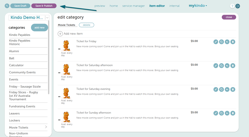Click reply arrow icon for Saturday evening ticket

227,90
